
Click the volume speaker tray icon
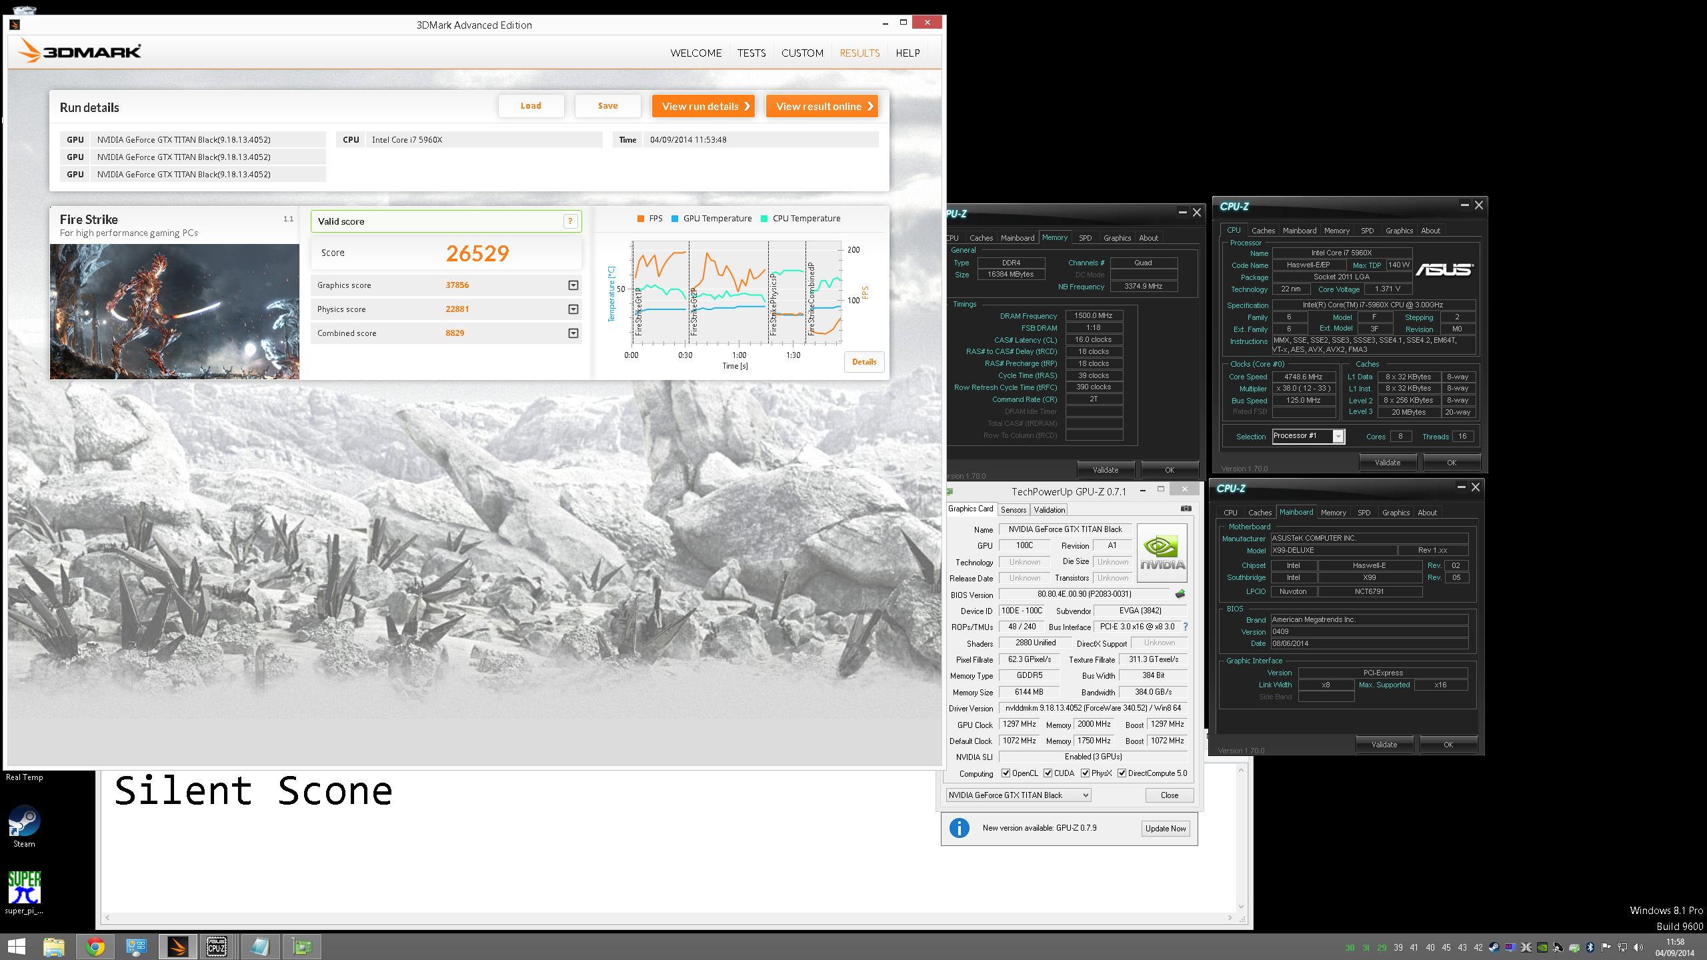(1638, 947)
